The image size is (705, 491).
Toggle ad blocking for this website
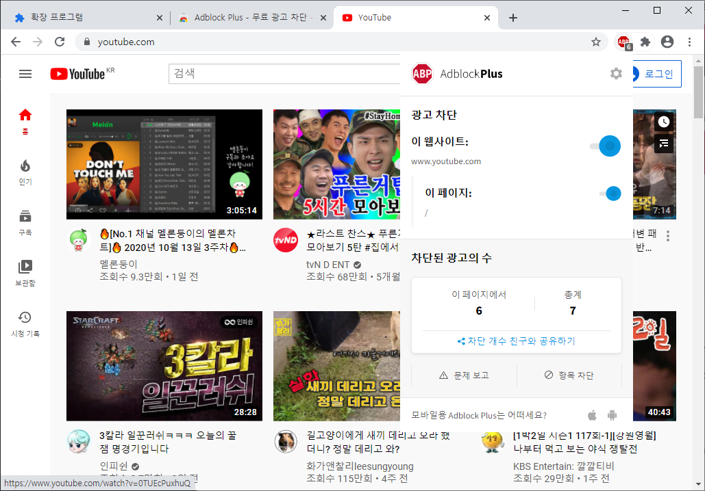point(605,146)
